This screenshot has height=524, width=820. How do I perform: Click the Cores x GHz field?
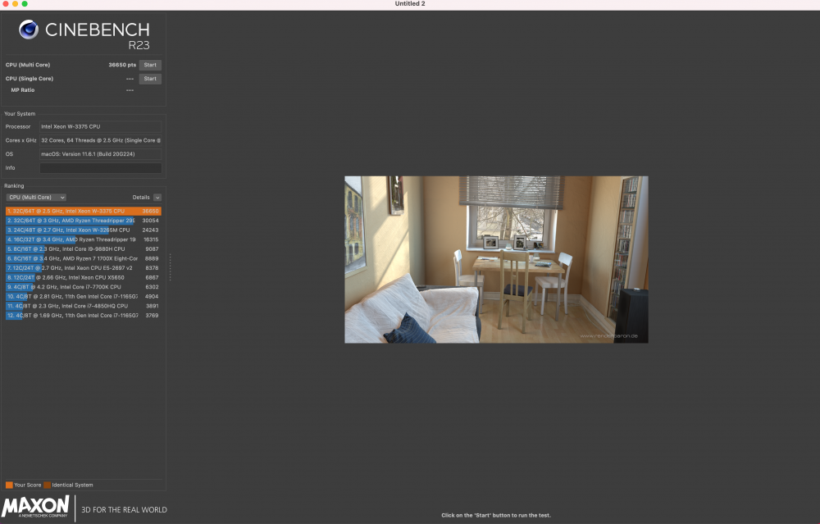click(x=100, y=140)
